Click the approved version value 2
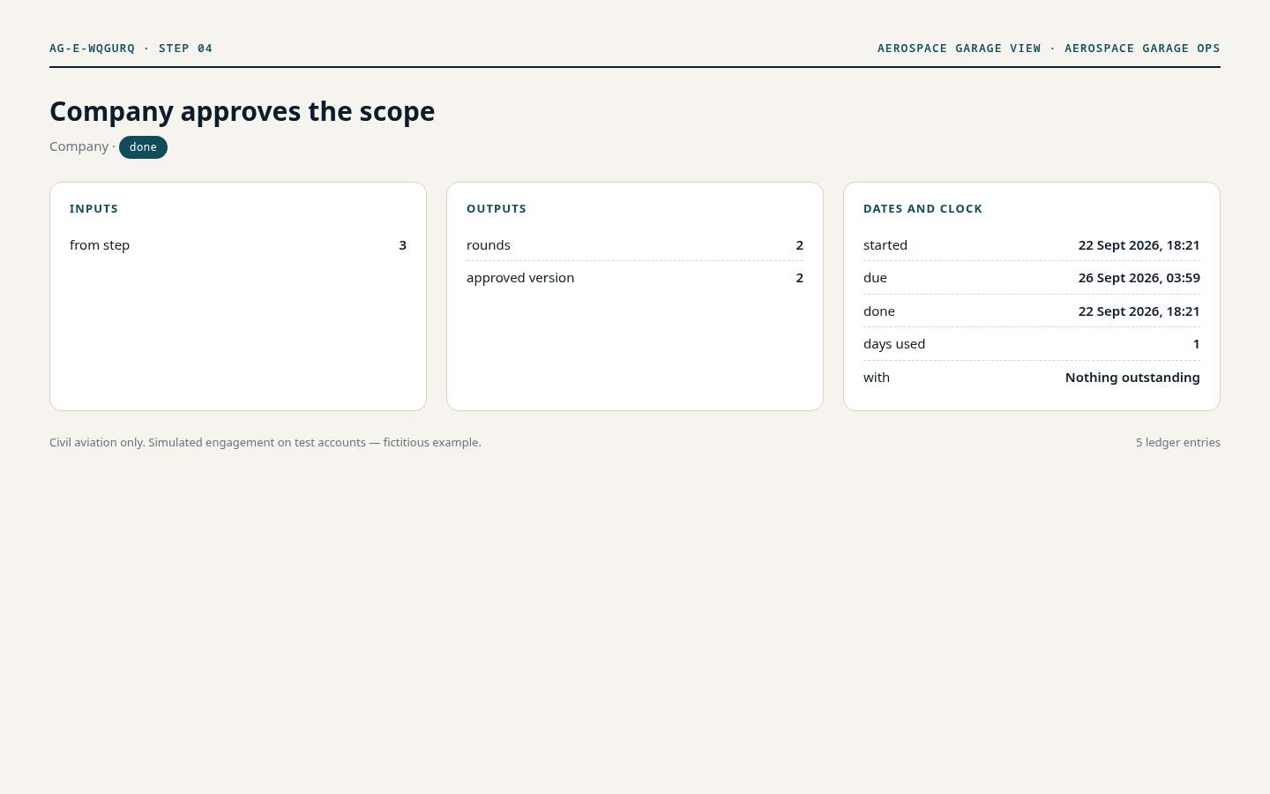 [799, 278]
